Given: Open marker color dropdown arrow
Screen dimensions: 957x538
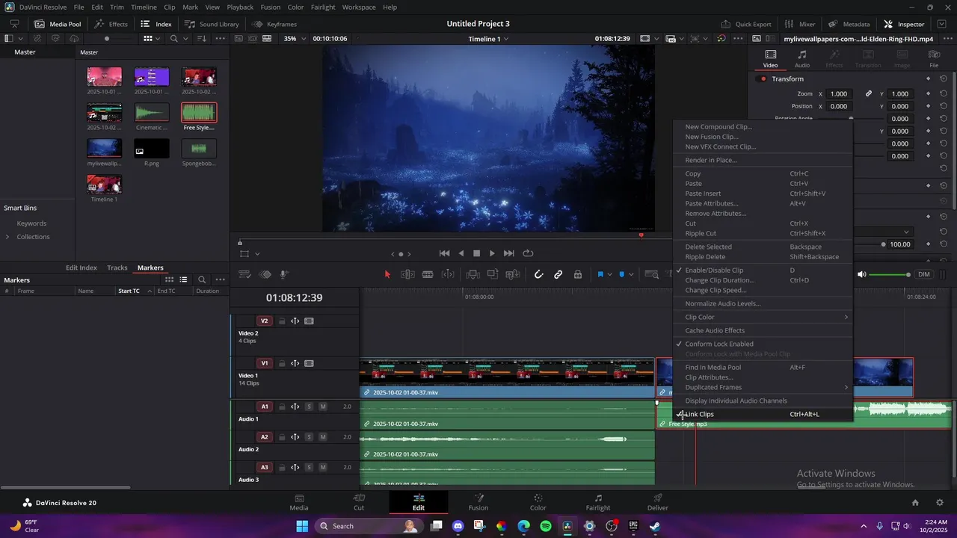Looking at the screenshot, I should pos(630,274).
